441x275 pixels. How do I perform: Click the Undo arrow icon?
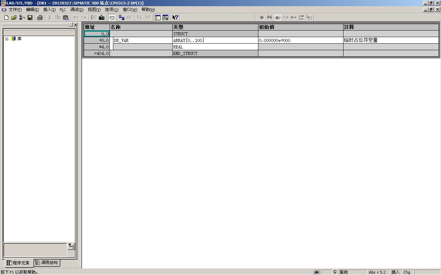(76, 18)
